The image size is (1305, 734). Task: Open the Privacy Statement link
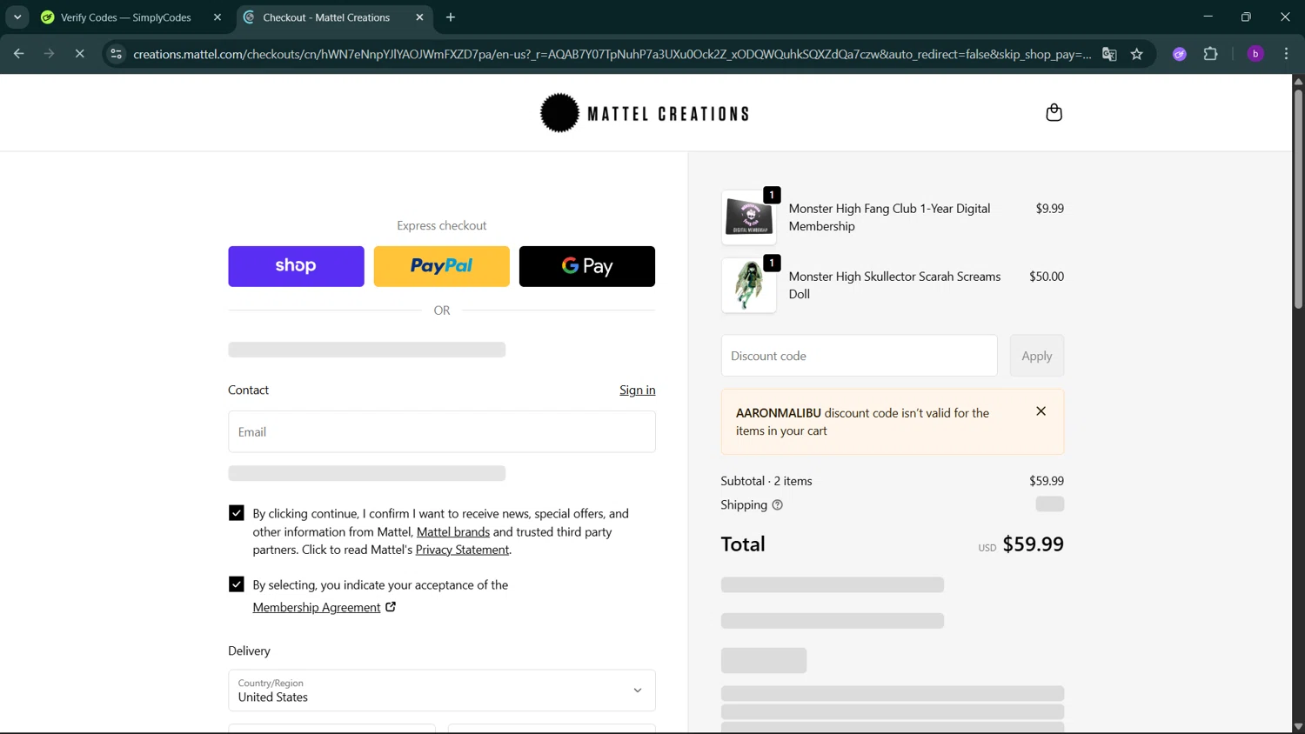(x=462, y=550)
